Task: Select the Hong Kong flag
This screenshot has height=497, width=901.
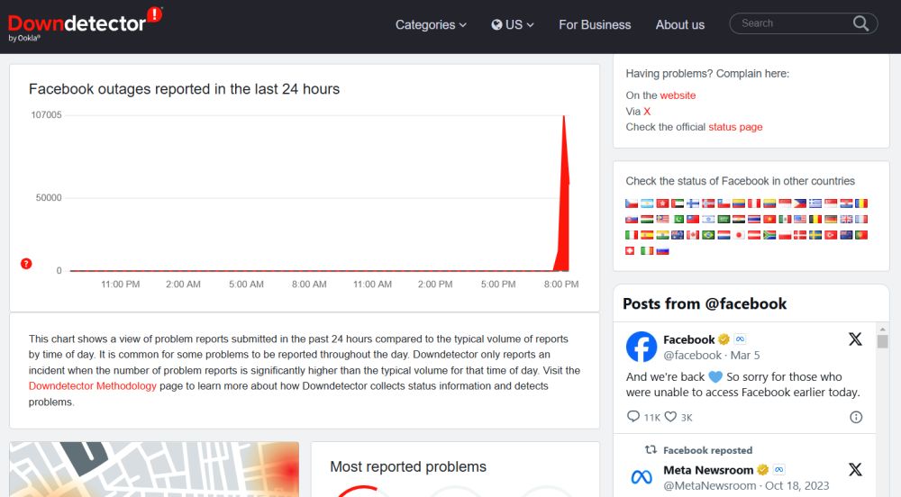Action: click(662, 203)
